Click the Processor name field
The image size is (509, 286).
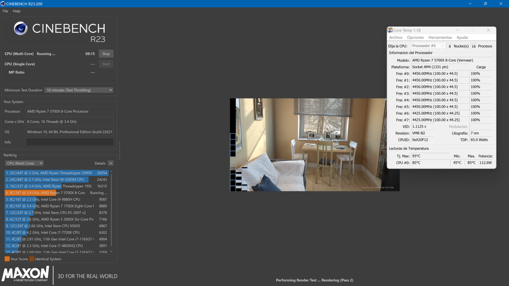click(x=70, y=112)
